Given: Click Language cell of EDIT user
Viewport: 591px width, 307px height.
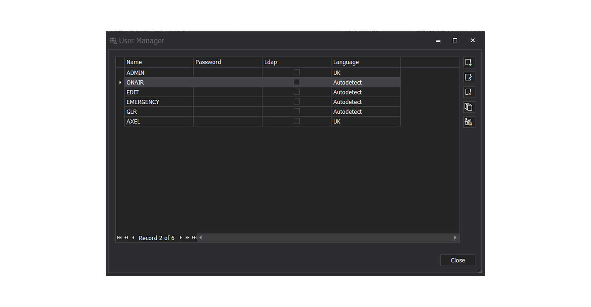Looking at the screenshot, I should [365, 92].
